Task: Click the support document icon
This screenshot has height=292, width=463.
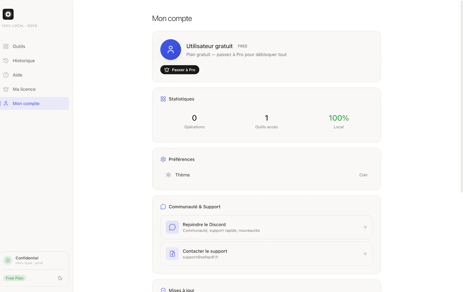Action: 172,254
